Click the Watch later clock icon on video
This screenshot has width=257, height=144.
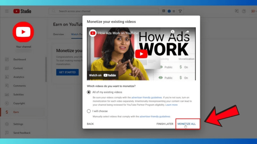point(173,31)
